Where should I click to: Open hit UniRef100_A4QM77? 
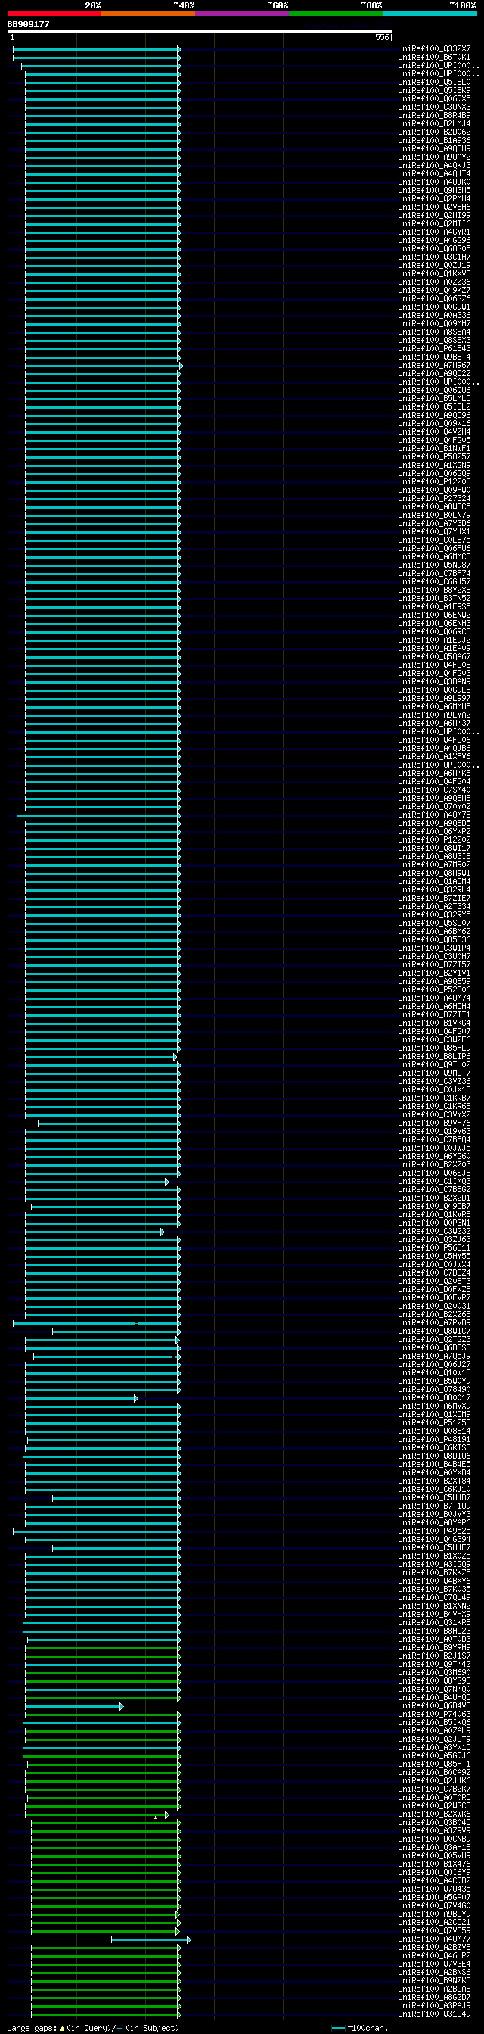pyautogui.click(x=434, y=1939)
